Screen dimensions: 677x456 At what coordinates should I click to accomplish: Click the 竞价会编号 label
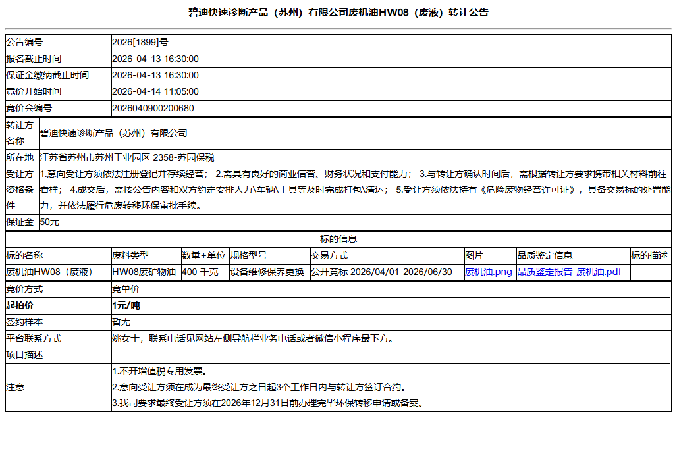click(29, 108)
